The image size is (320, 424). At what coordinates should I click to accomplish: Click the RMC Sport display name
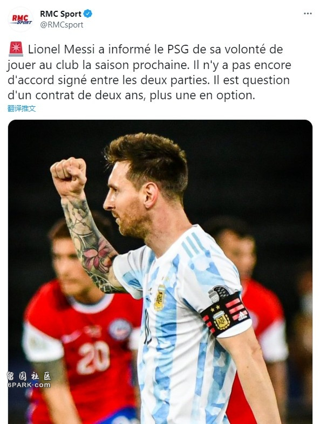pos(60,13)
